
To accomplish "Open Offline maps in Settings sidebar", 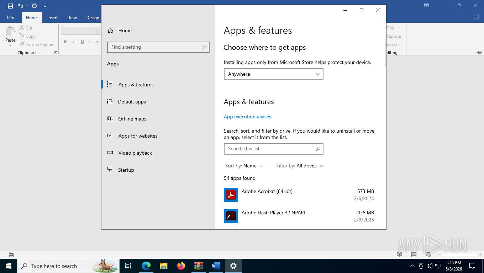I will (158, 119).
